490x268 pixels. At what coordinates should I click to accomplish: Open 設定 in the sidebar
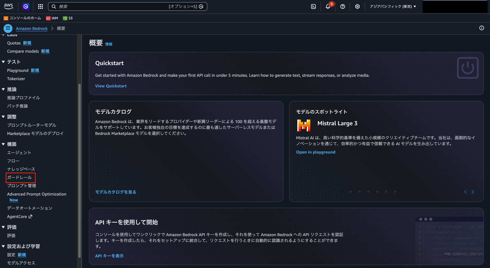(11, 255)
